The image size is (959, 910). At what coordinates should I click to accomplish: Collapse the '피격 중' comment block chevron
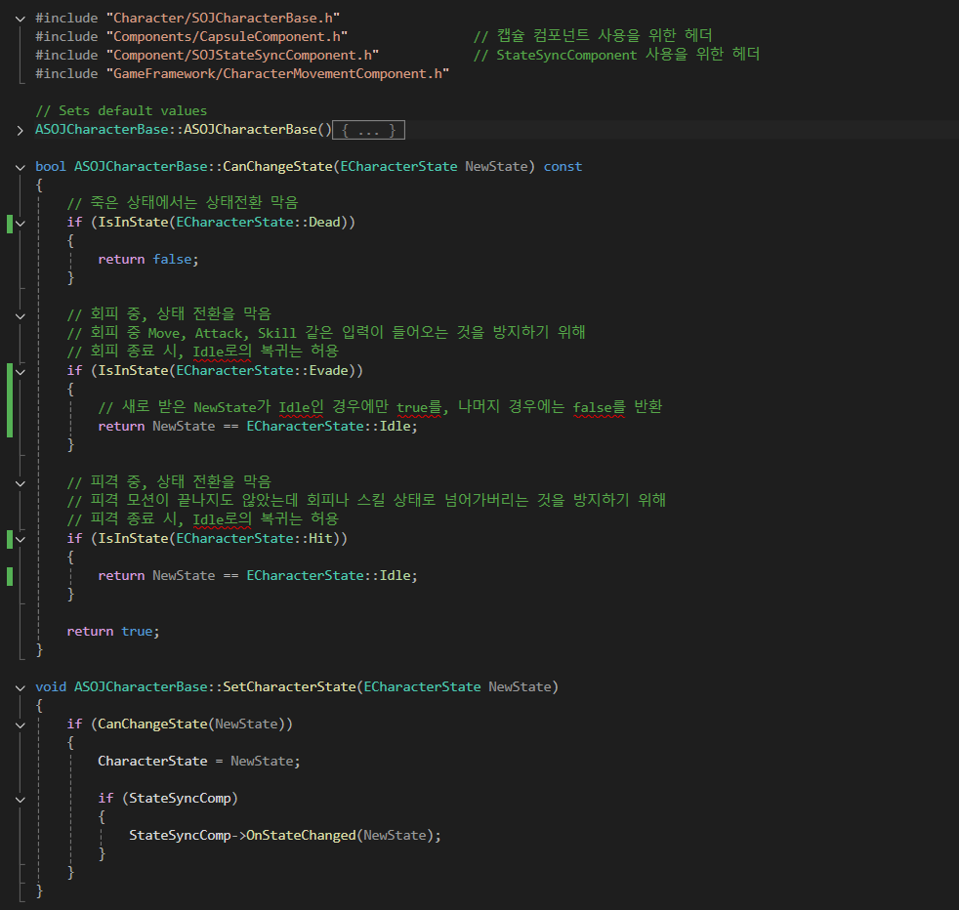(x=21, y=483)
